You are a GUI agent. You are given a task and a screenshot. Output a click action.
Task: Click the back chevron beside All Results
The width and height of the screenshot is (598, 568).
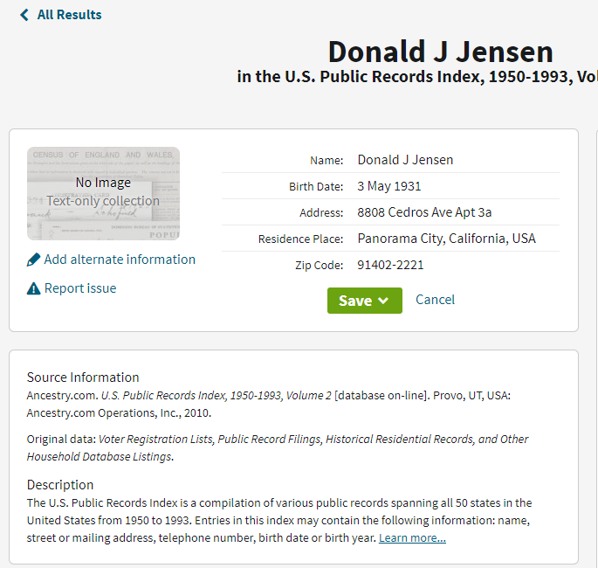pyautogui.click(x=24, y=15)
